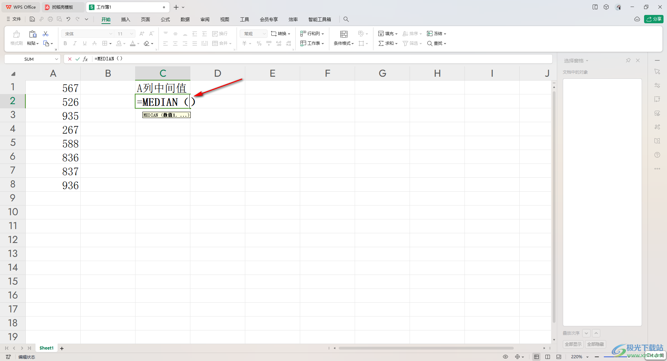
Task: Click the fx Insert Function icon
Action: (85, 59)
